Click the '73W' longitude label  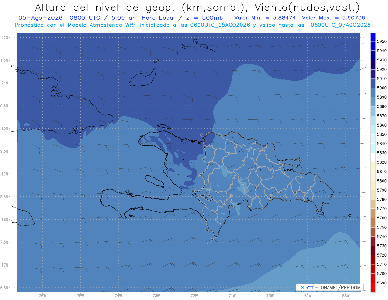[156, 296]
